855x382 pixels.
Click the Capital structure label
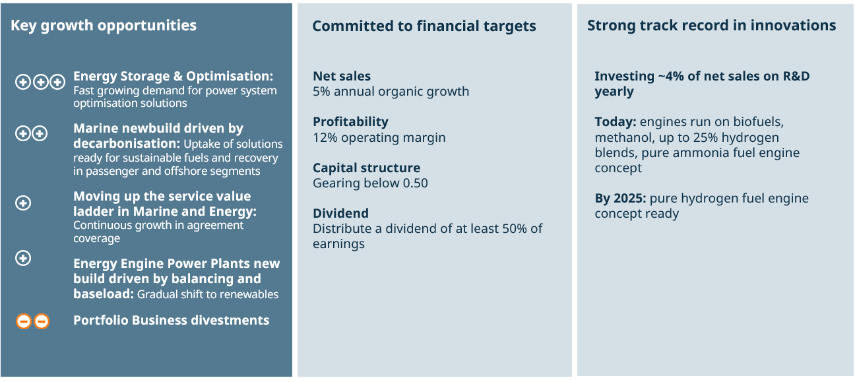click(366, 168)
